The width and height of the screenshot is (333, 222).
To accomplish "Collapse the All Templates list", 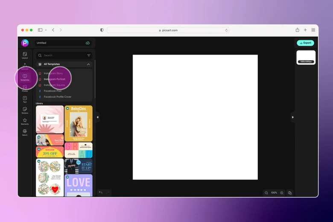I will tap(88, 64).
